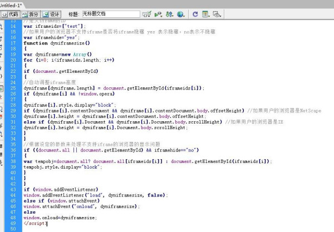Open the live debug preview icon
This screenshot has height=232, width=334.
click(158, 14)
